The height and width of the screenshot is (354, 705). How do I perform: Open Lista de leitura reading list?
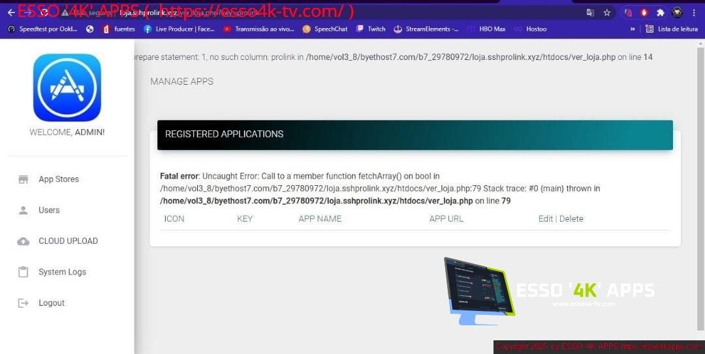tap(672, 29)
